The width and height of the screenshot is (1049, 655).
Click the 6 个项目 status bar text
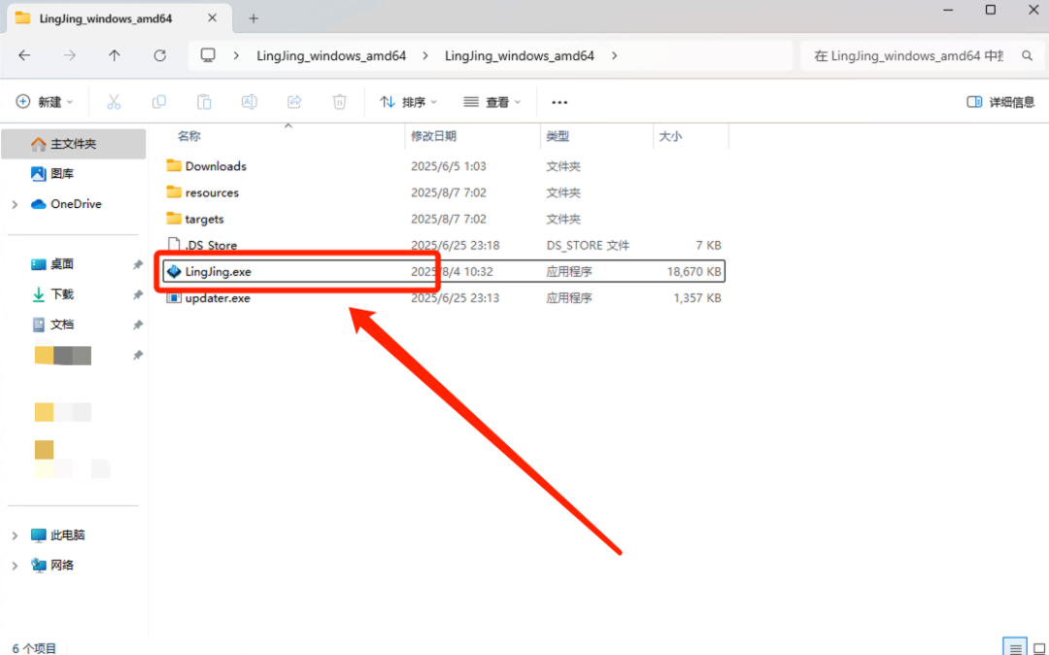click(34, 647)
